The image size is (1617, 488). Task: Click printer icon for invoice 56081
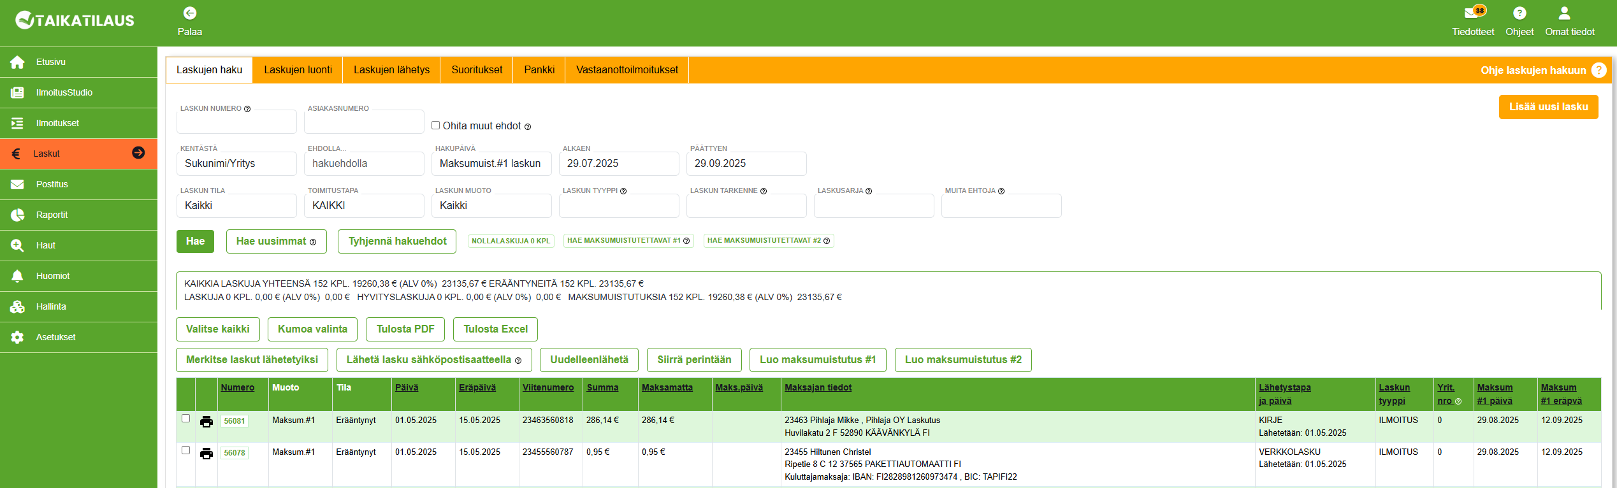[207, 422]
